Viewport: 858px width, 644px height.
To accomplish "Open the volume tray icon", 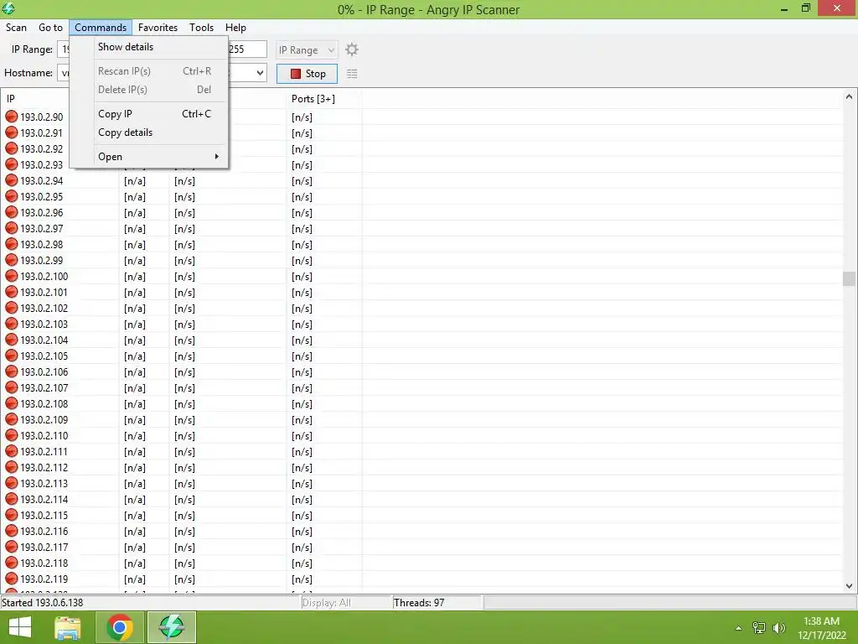I will [x=779, y=628].
